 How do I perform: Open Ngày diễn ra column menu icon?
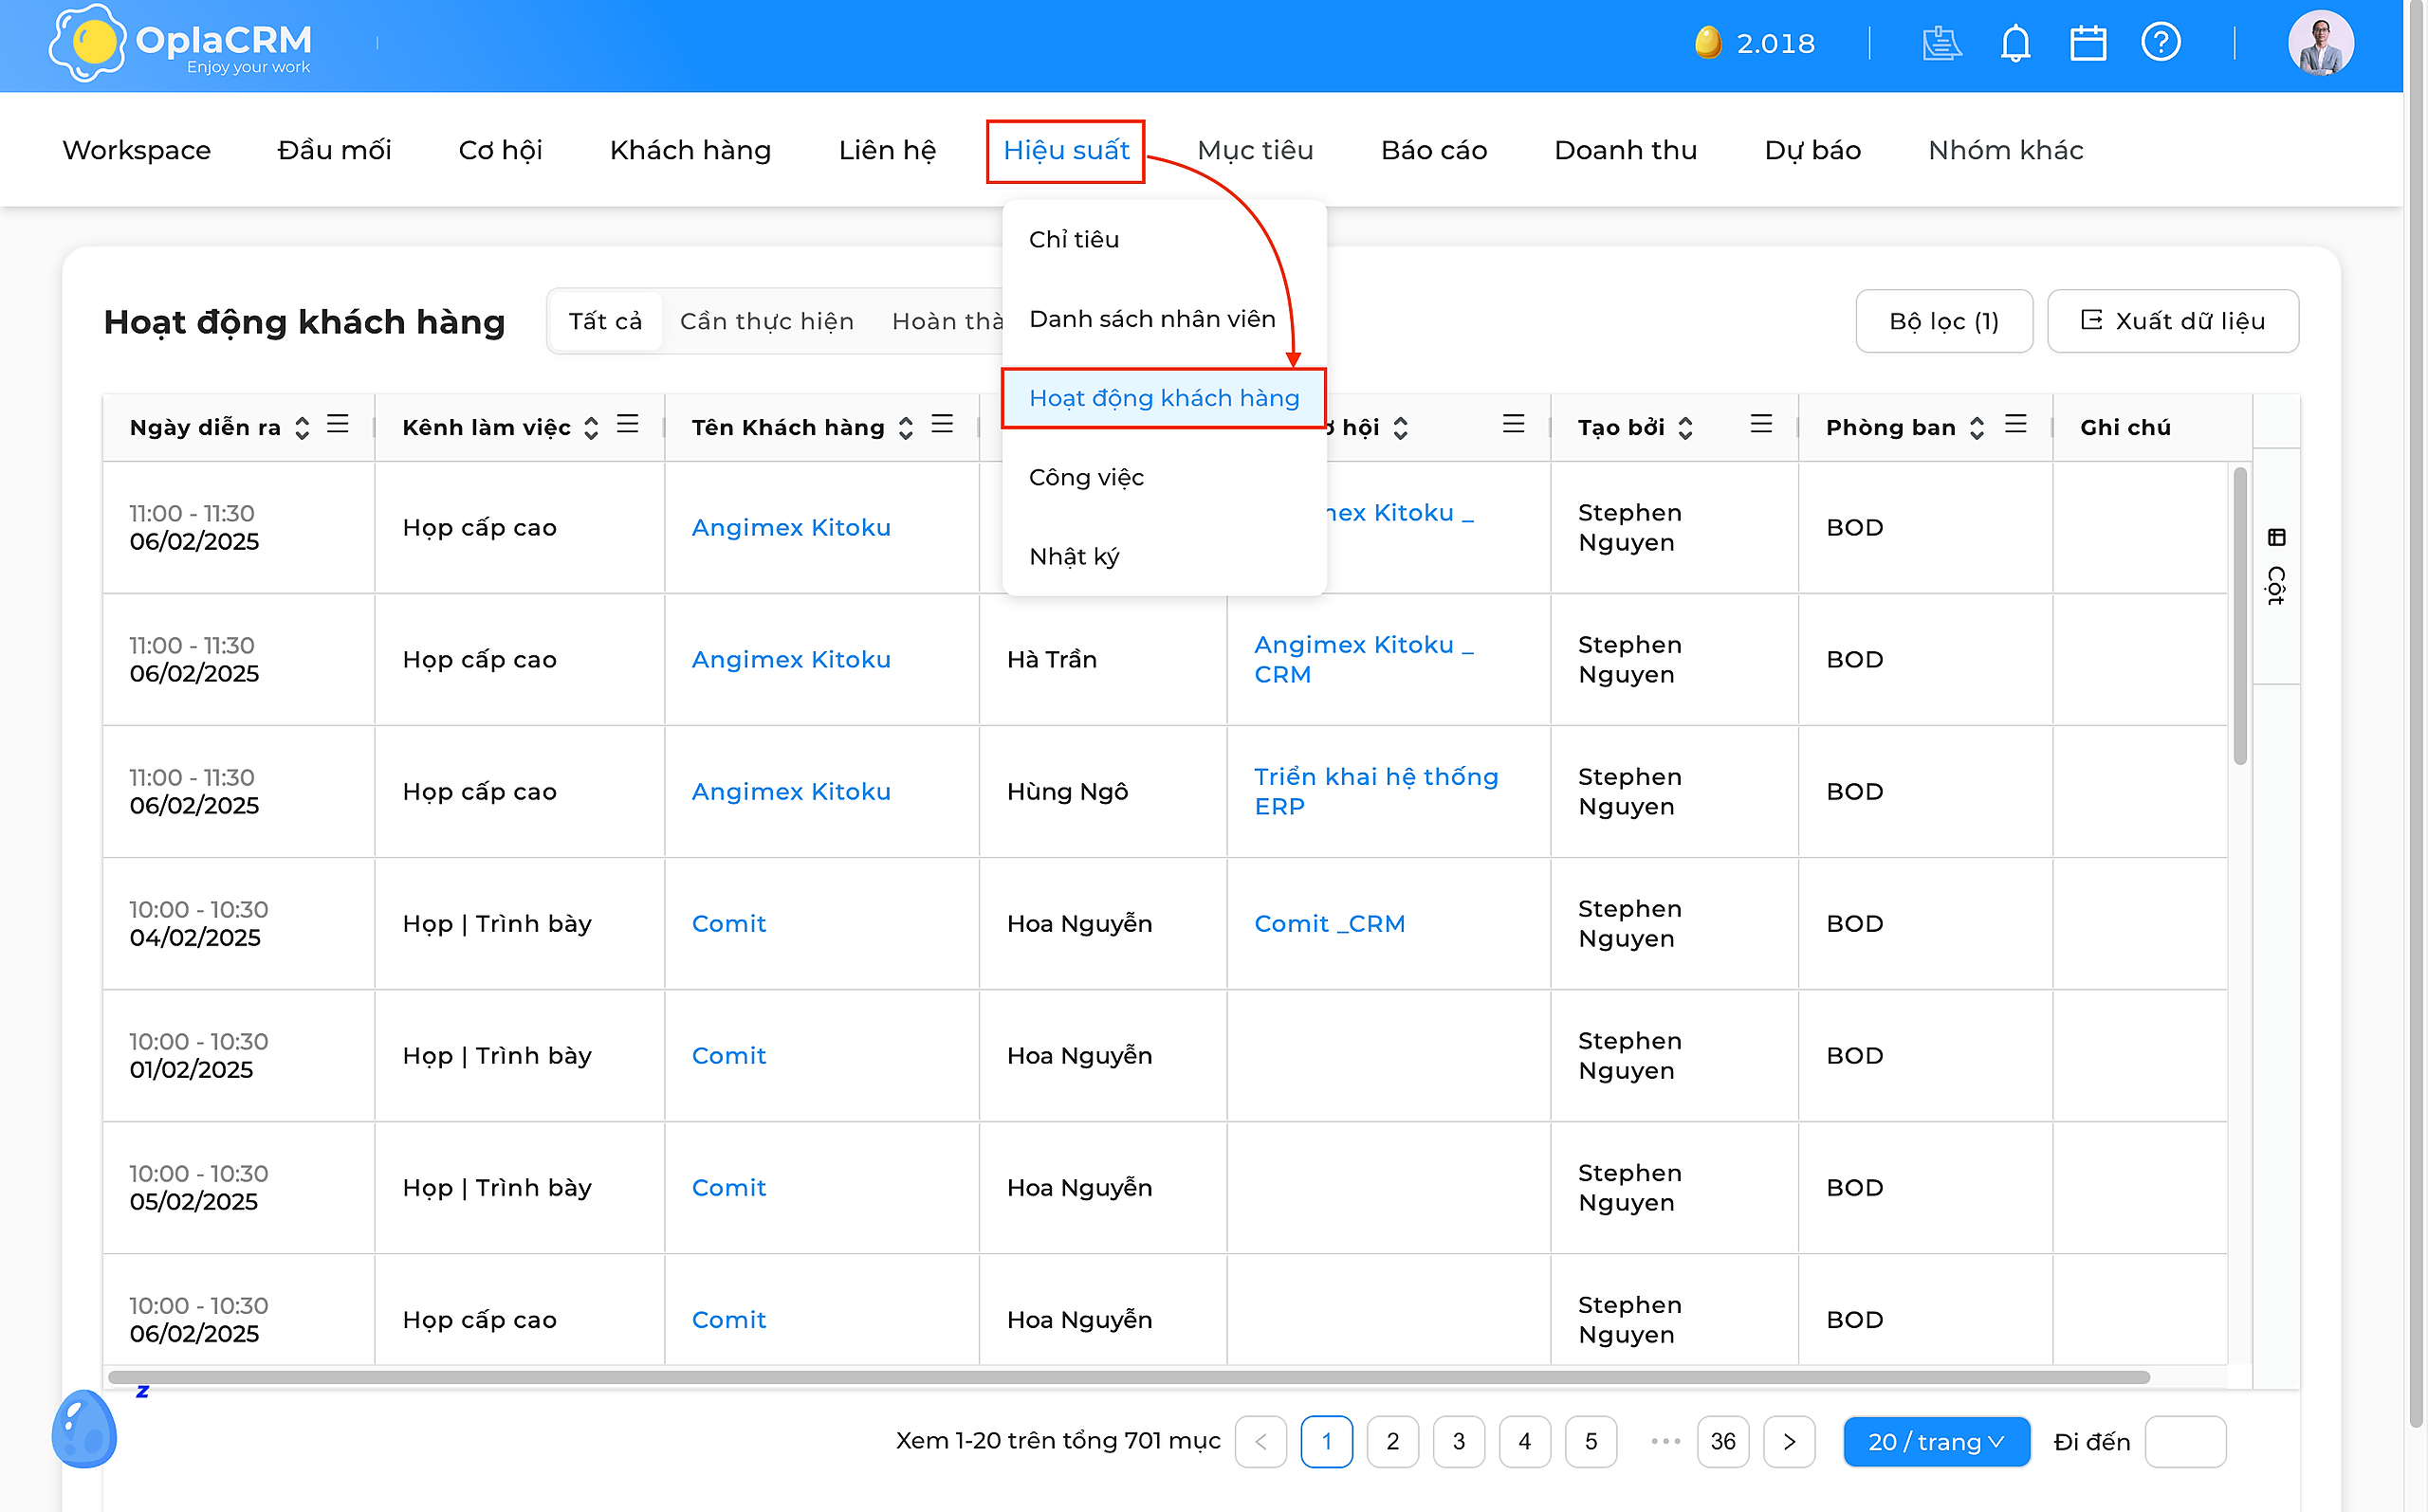tap(339, 424)
